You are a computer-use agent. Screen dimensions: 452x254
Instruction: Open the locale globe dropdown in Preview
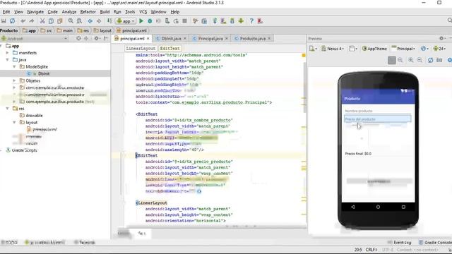click(x=424, y=49)
